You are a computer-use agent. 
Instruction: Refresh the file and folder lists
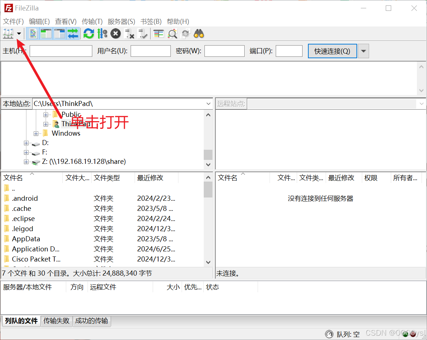tap(89, 34)
